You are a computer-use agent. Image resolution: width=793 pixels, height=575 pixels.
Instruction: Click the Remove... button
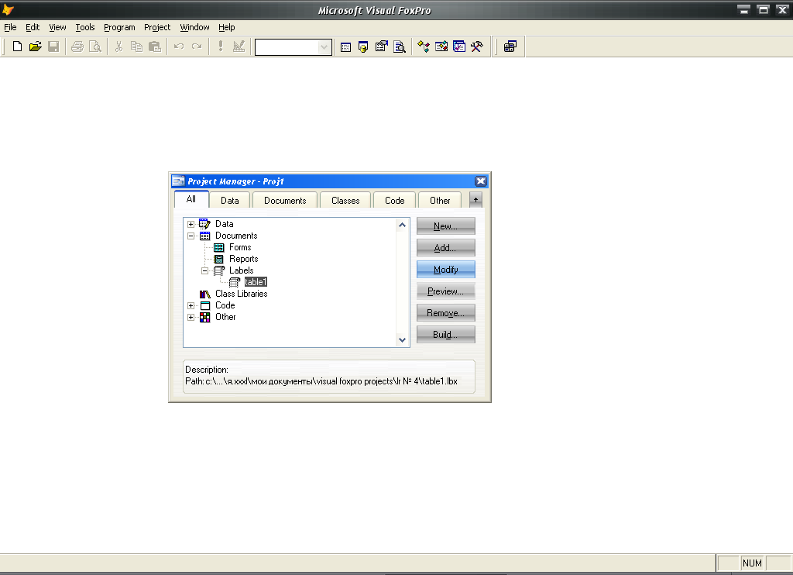pos(445,313)
